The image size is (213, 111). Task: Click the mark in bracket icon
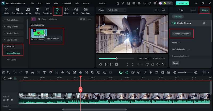pos(127,64)
